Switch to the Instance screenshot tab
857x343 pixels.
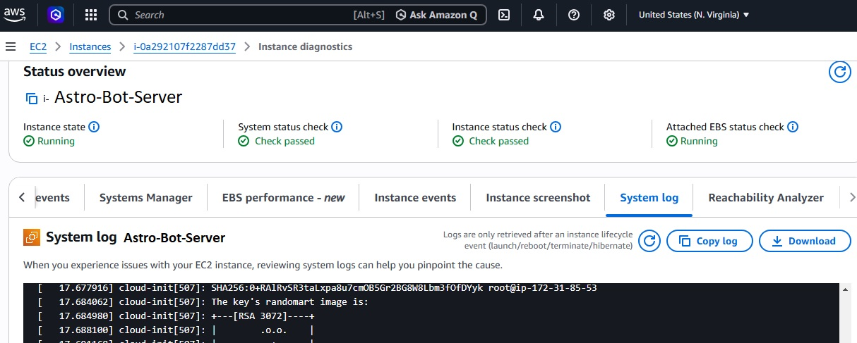pos(538,198)
